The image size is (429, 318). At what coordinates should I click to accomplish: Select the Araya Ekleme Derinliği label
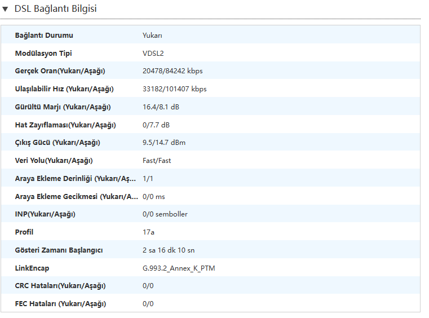pos(76,179)
